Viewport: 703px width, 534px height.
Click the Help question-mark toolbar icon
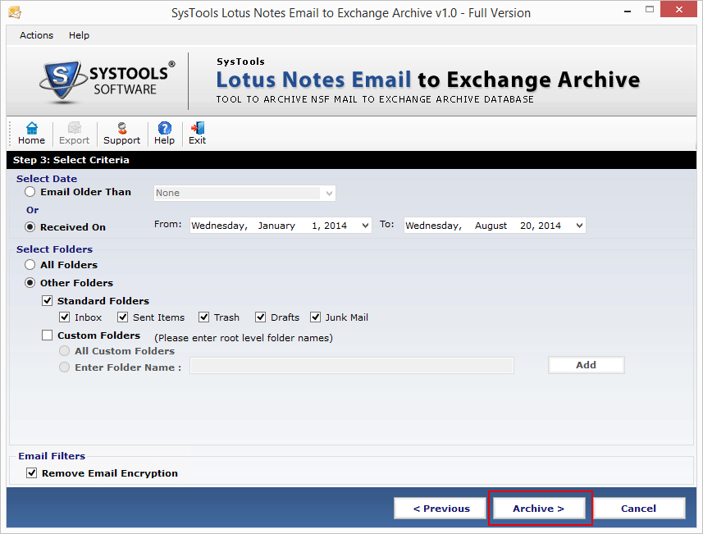[165, 134]
